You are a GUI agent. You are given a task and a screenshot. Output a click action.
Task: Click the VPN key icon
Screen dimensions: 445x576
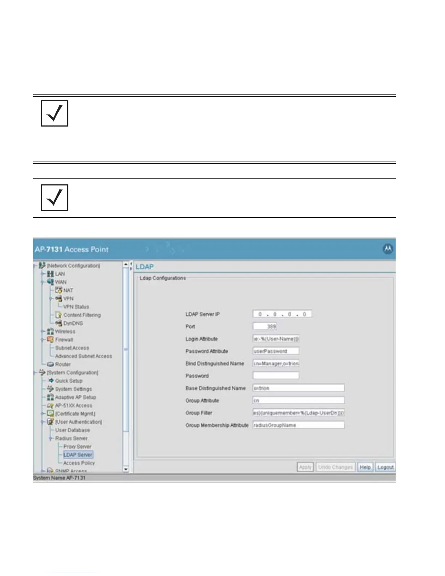pos(59,299)
